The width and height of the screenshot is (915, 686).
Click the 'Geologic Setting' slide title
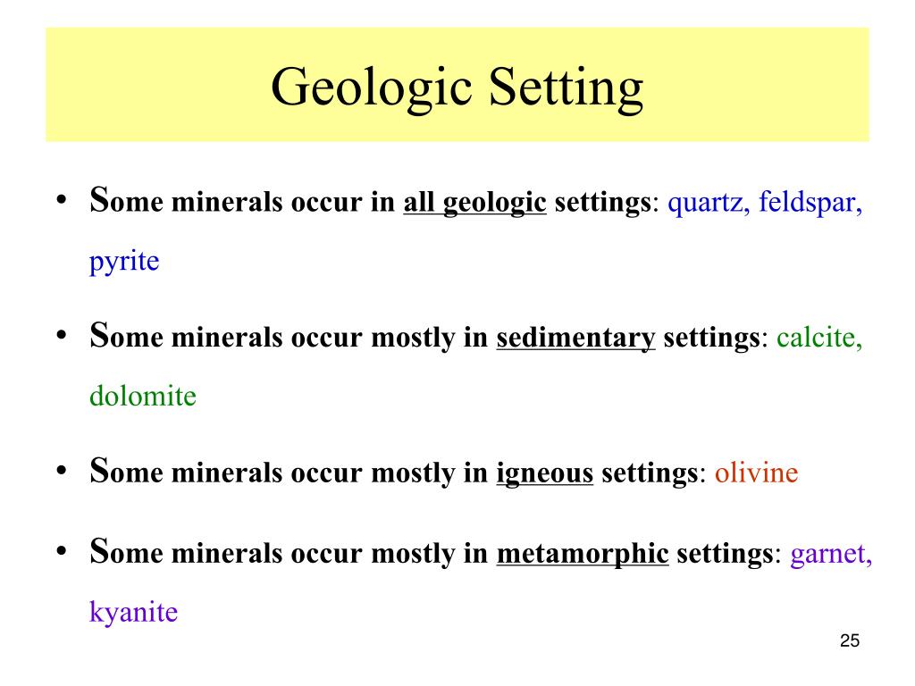457,88
